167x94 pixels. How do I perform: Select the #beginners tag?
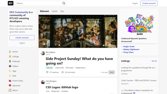click(x=55, y=91)
